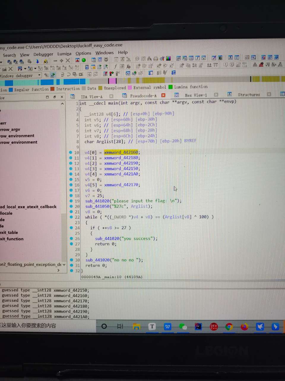Open Typora from the taskbar

152,327
